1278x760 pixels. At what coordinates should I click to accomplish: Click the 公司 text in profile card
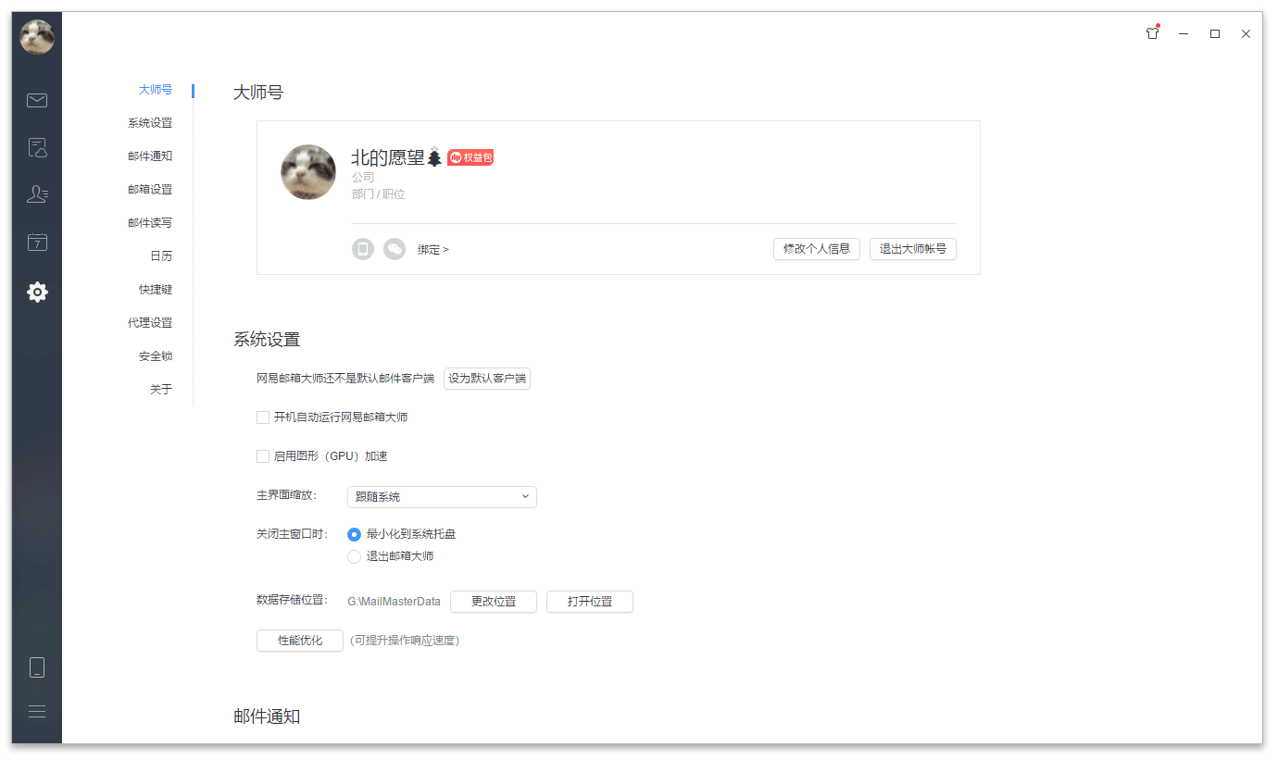363,177
